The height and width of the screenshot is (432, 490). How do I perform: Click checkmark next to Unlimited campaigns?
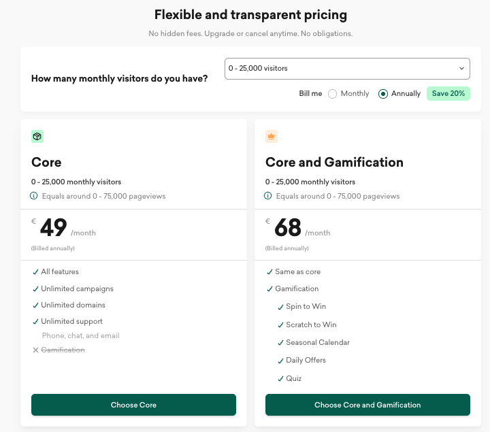[x=35, y=288]
